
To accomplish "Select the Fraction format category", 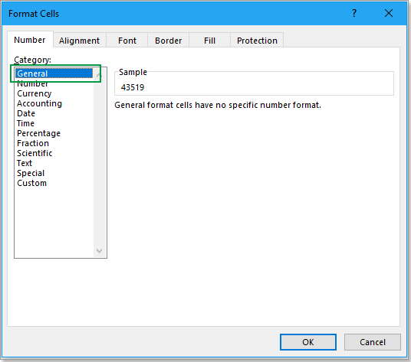I will 33,143.
